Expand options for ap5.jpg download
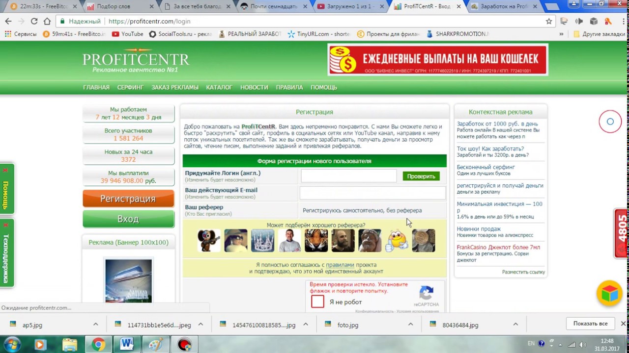This screenshot has width=629, height=353. point(95,325)
